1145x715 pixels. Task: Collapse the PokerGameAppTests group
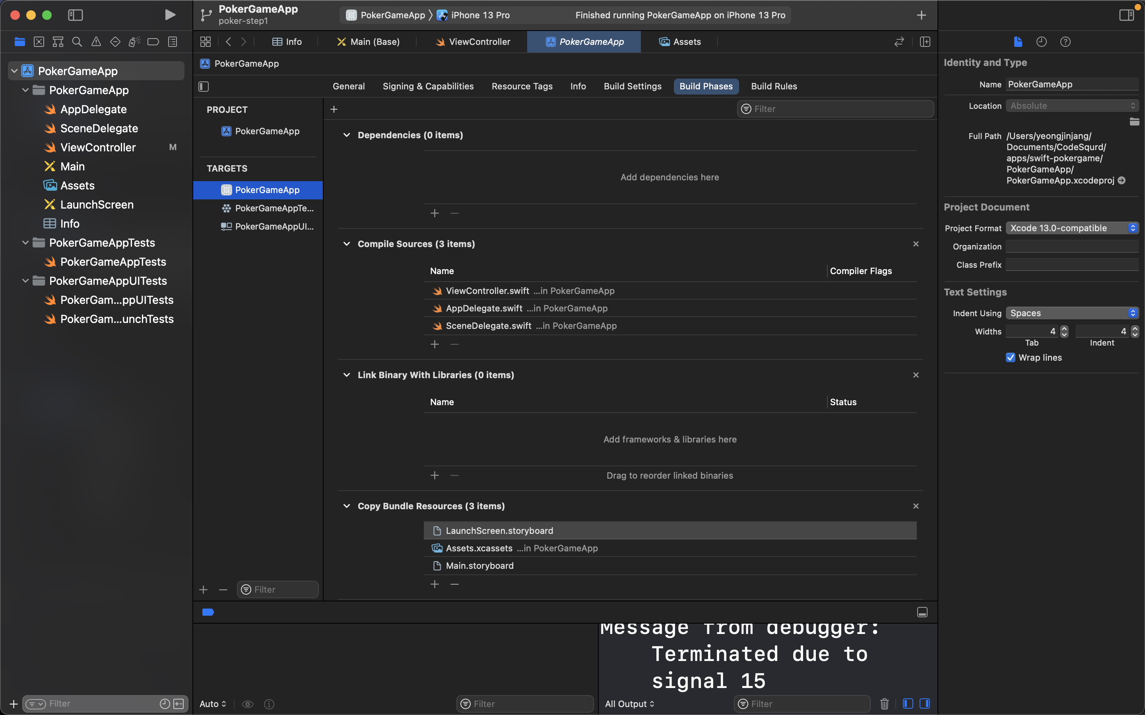25,243
